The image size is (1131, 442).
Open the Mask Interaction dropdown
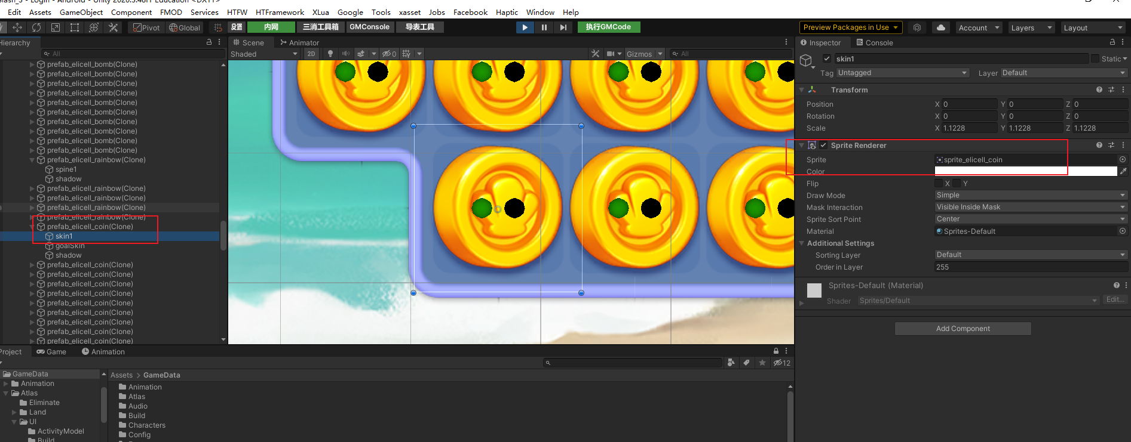click(1031, 207)
